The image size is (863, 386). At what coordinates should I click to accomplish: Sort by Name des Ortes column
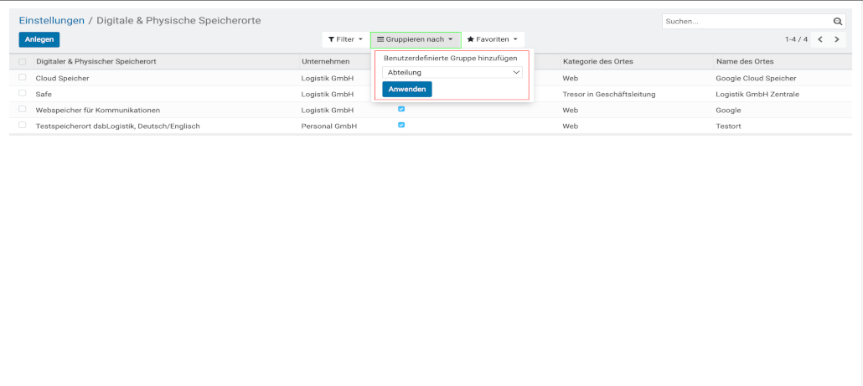(745, 62)
